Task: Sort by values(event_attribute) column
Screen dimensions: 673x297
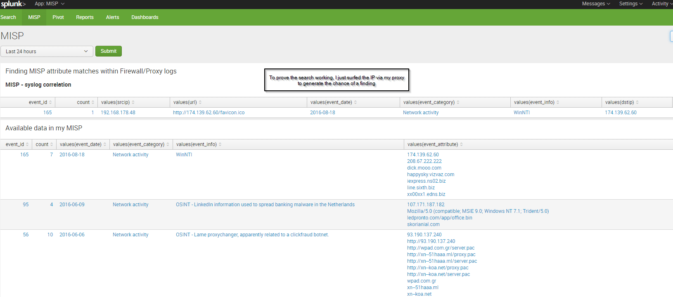Action: 435,144
